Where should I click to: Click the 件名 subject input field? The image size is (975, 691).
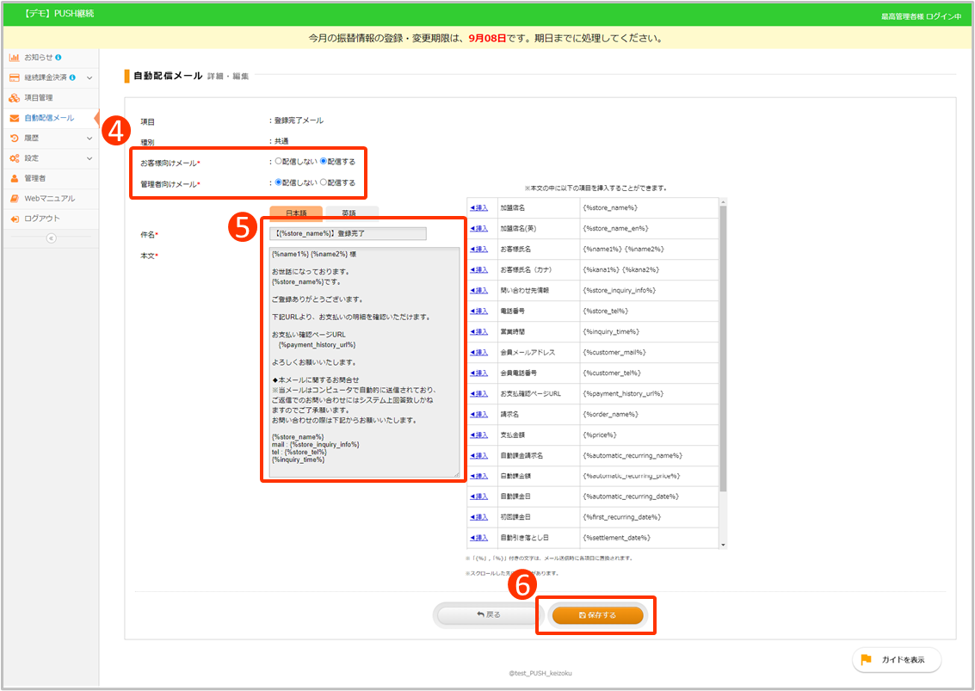348,234
